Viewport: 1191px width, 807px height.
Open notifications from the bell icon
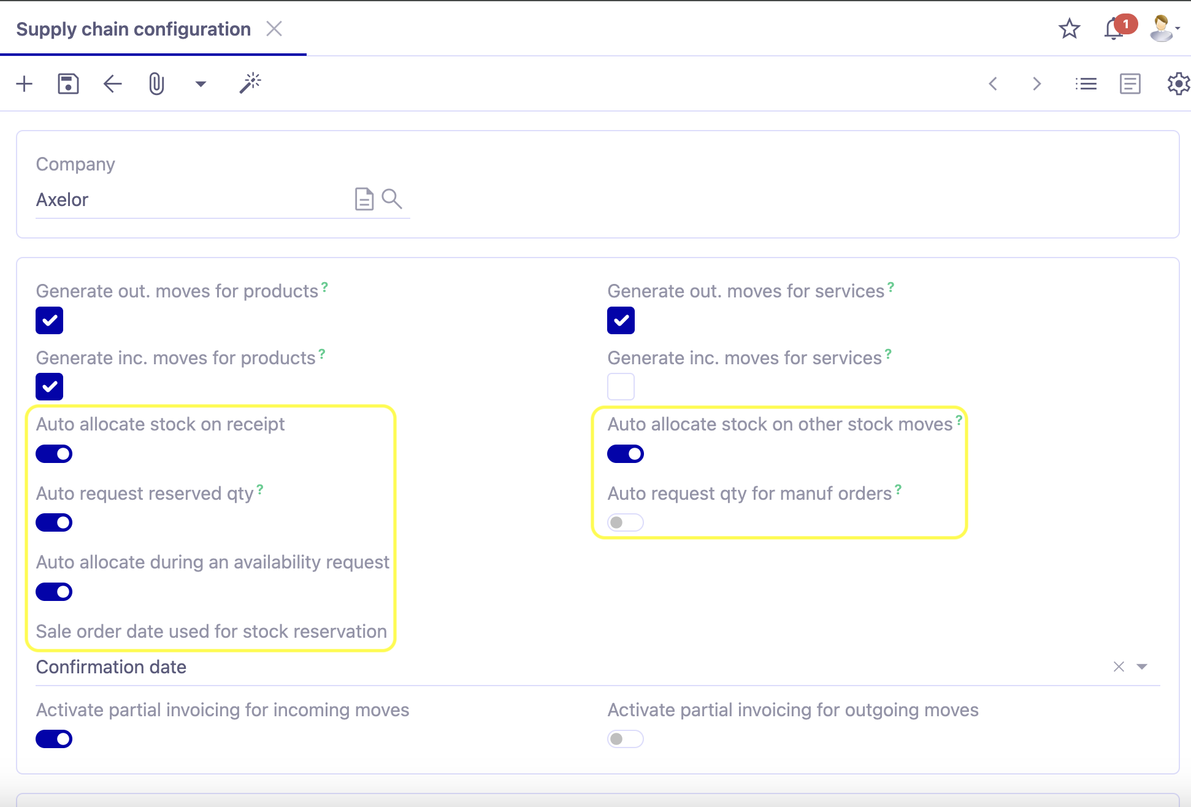tap(1112, 29)
